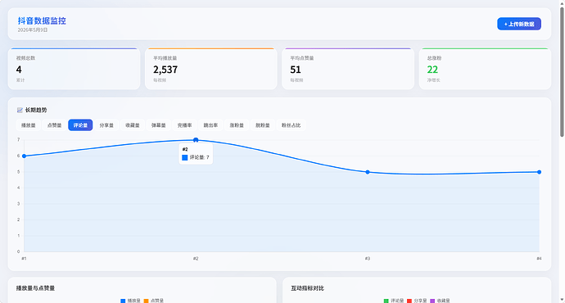The width and height of the screenshot is (565, 303).
Task: Click the #2 data point at value 7
Action: (196, 140)
